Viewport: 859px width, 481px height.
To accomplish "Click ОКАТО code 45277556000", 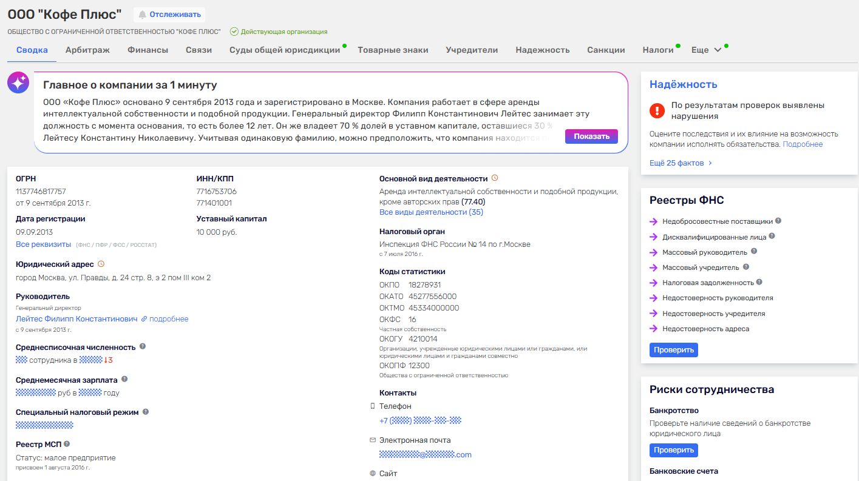I will click(x=433, y=296).
